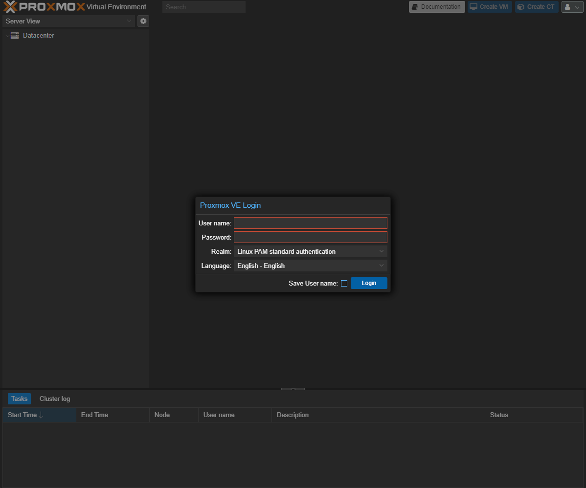Click the monitor icon on Create VM
The width and height of the screenshot is (586, 488).
(x=473, y=7)
